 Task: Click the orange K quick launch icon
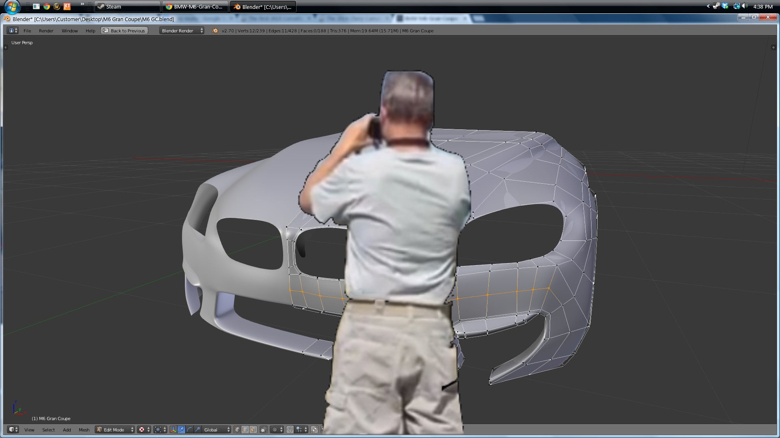click(67, 6)
